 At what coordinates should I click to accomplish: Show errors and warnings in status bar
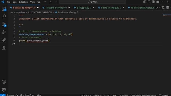coord(27,95)
